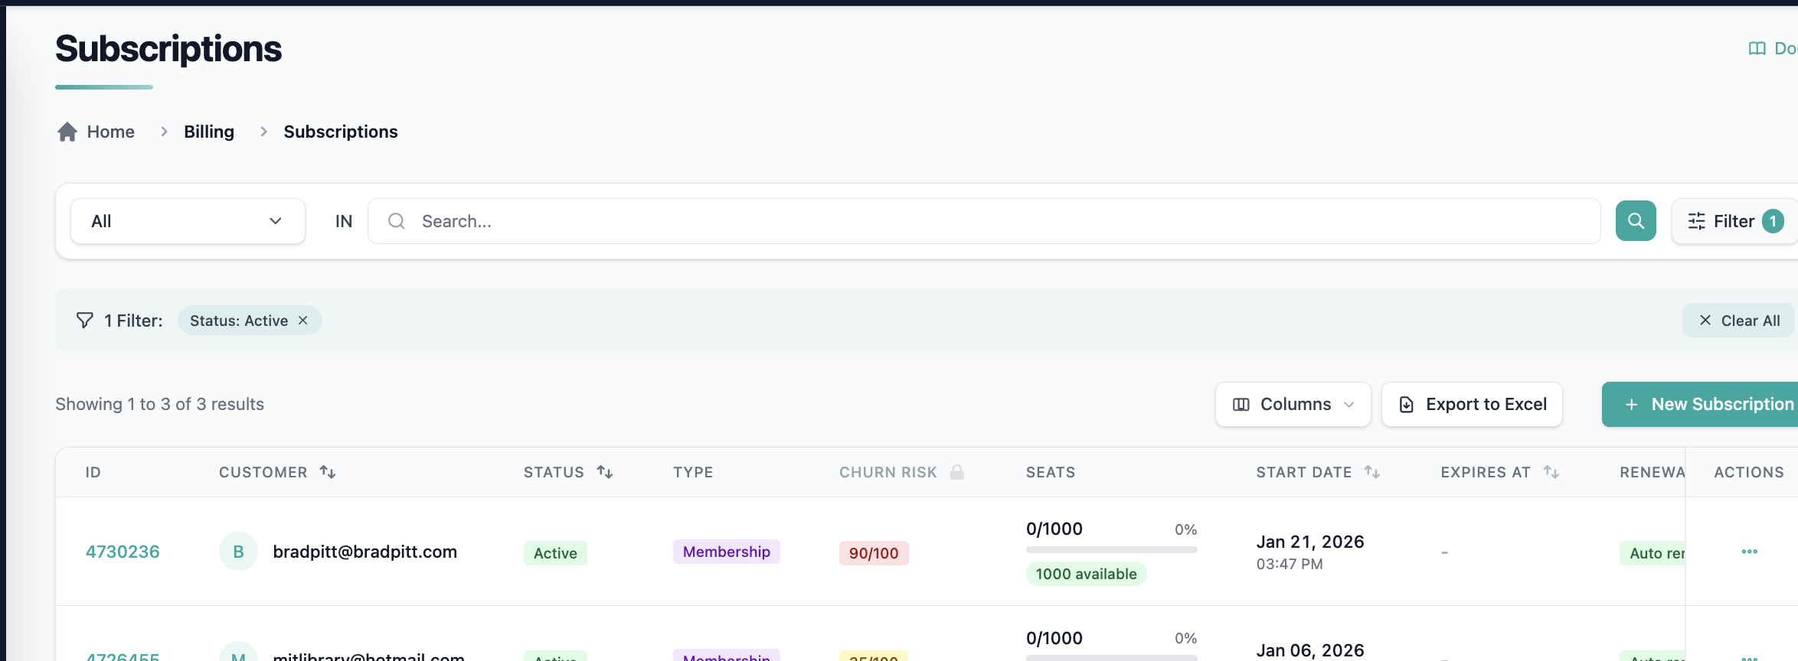
Task: Click the magnifier icon inside search box
Action: click(396, 221)
